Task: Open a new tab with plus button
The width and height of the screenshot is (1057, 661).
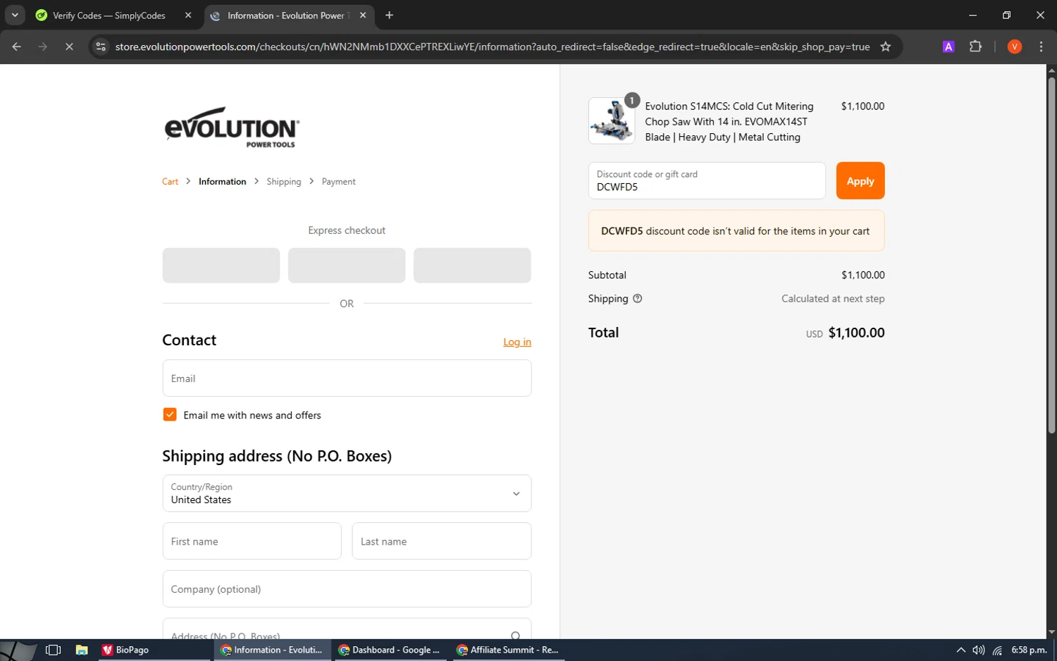Action: click(x=389, y=15)
